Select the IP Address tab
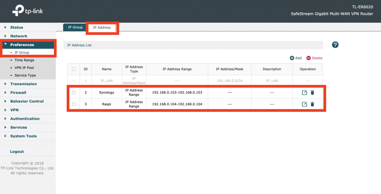 102,28
